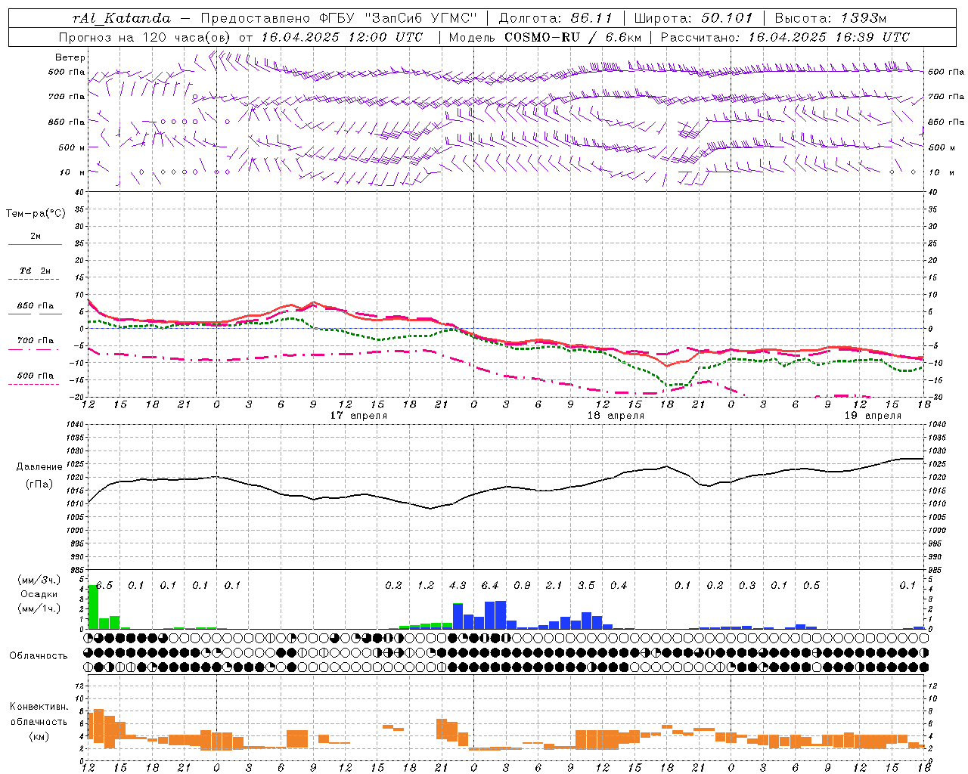Click the Осадки precipitation label
This screenshot has width=968, height=774.
tap(39, 594)
